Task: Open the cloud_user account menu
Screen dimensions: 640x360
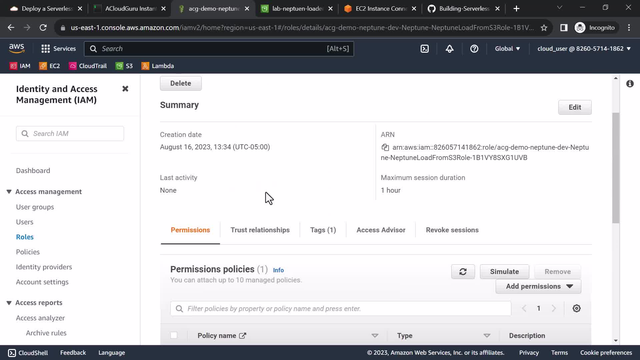Action: (x=584, y=49)
